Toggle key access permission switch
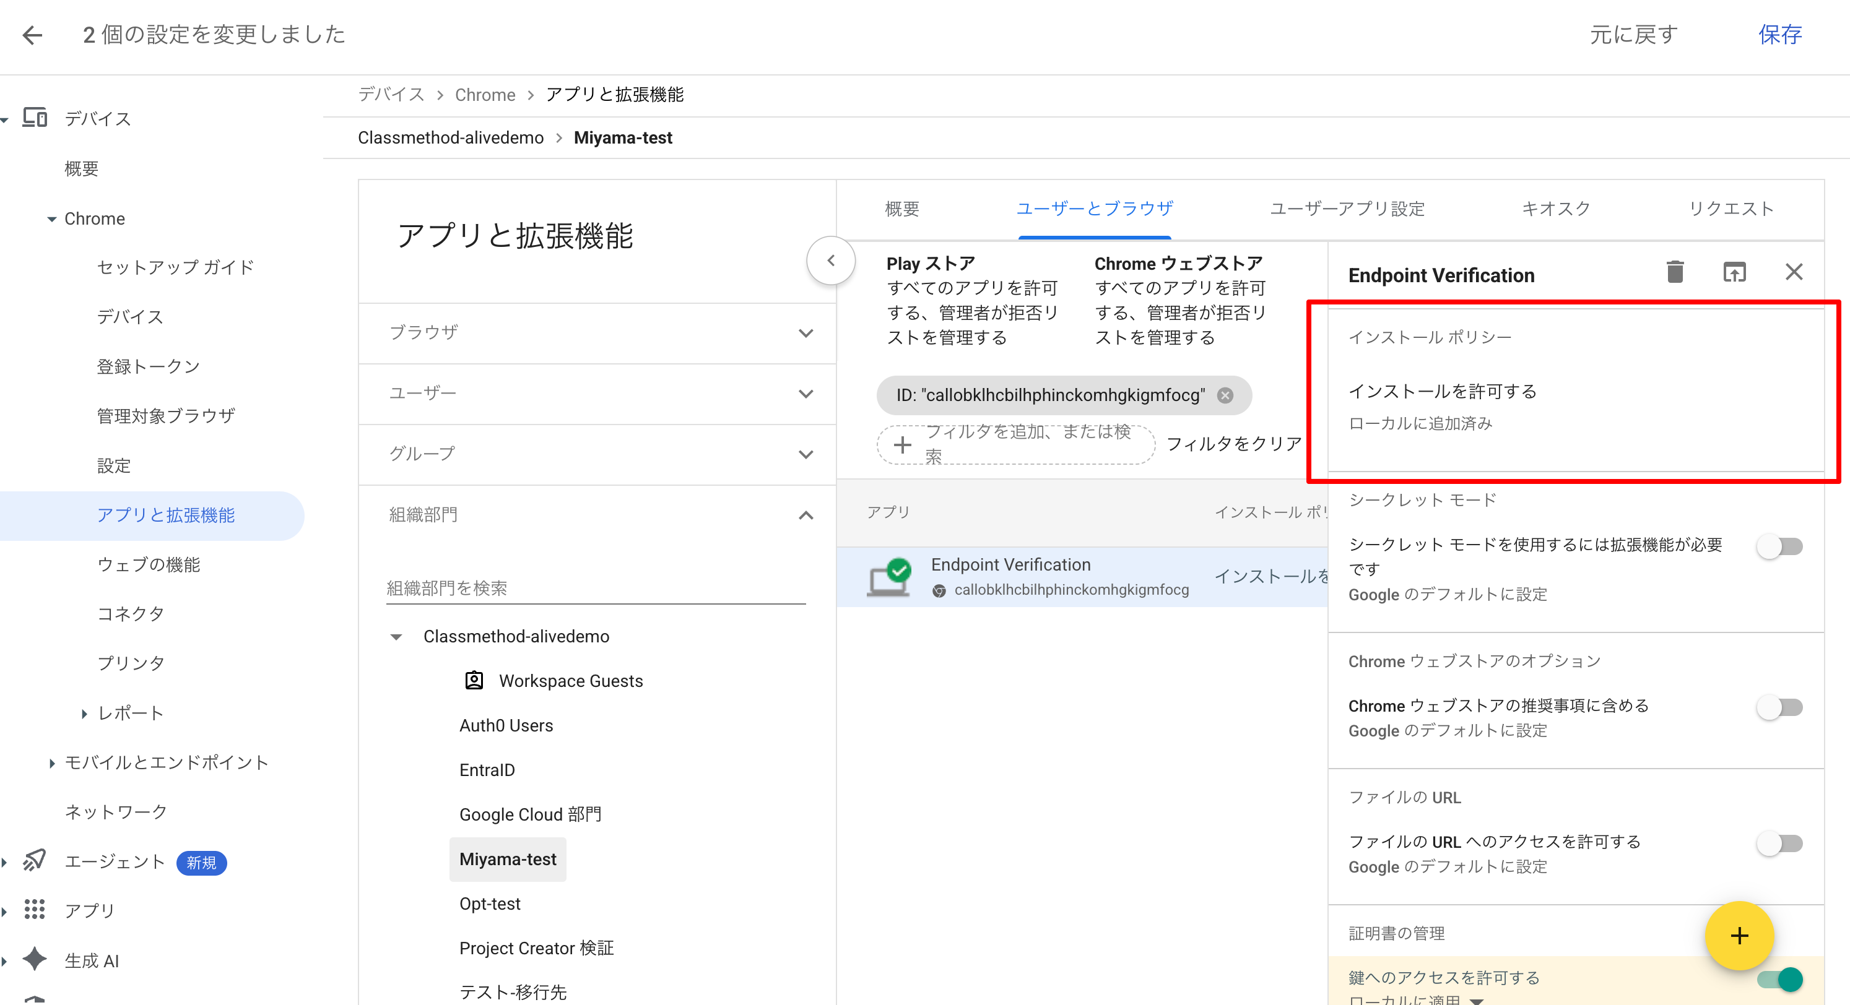The height and width of the screenshot is (1005, 1850). point(1780,979)
